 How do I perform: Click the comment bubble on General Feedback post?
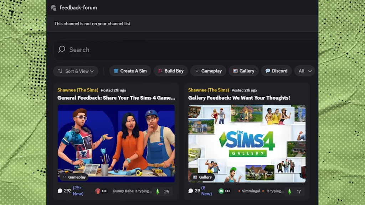pyautogui.click(x=60, y=191)
